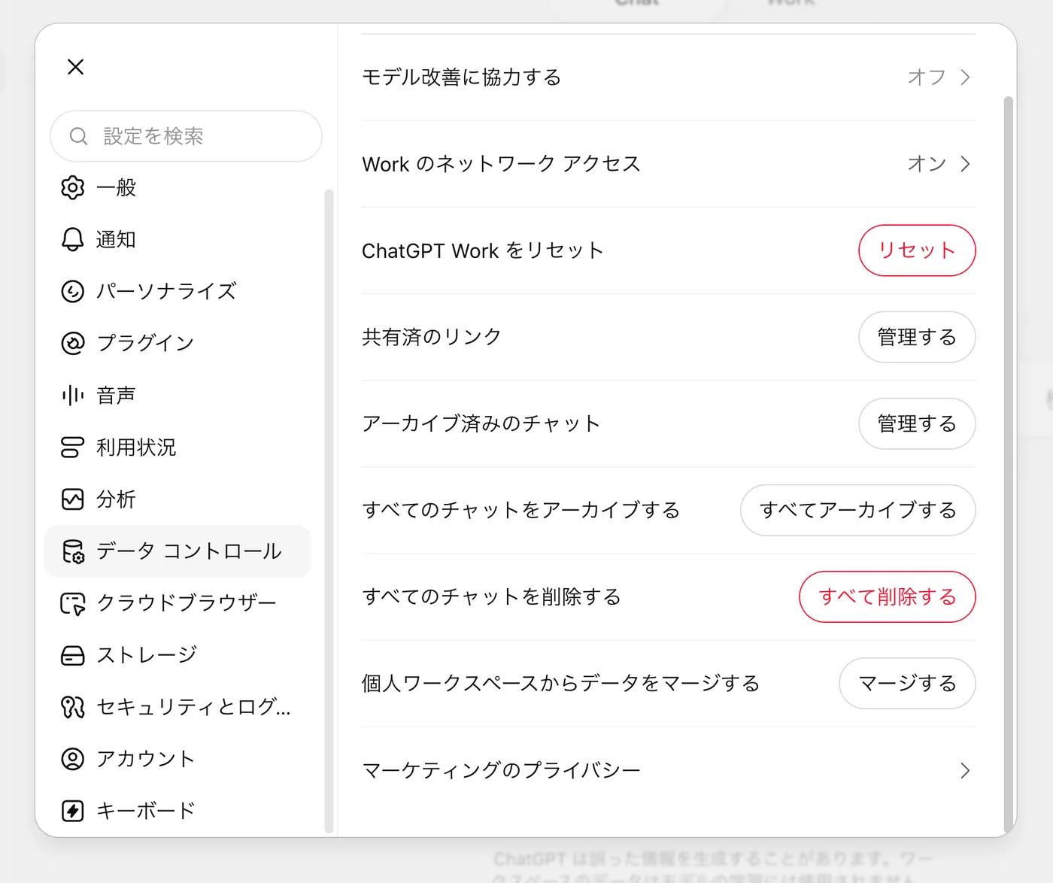
Task: Switch to the プラグイン section
Action: [178, 343]
